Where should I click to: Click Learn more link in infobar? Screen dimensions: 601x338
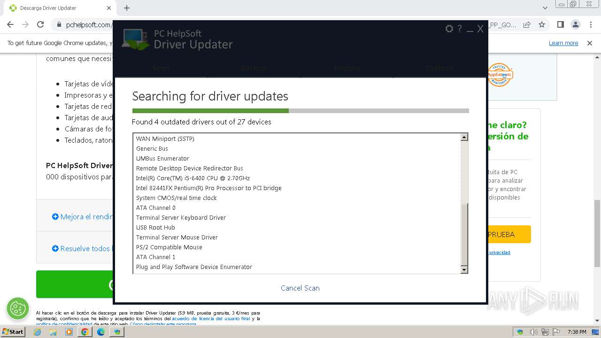pos(563,43)
